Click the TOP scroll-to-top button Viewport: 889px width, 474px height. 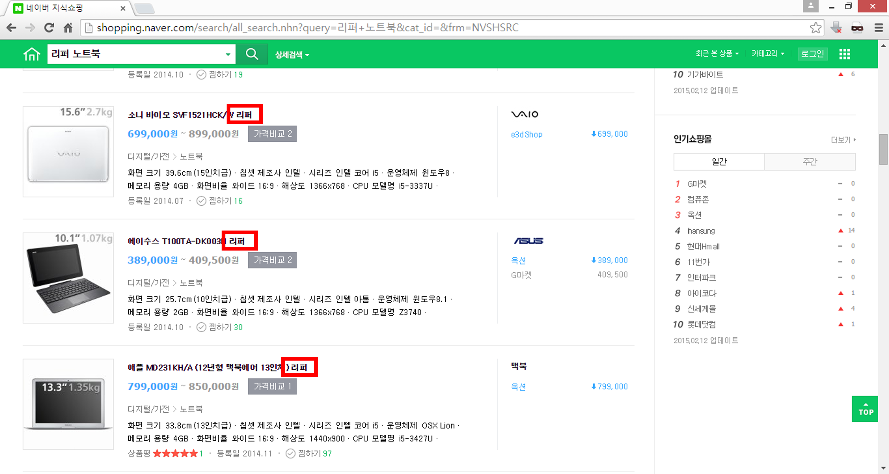(x=865, y=409)
